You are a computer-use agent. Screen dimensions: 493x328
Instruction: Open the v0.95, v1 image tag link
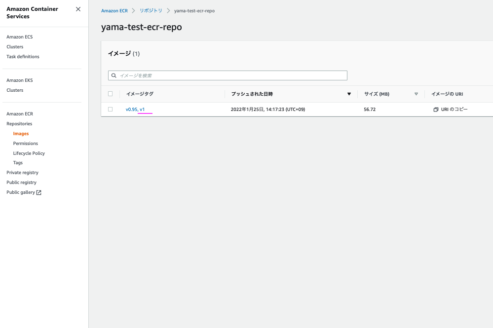[135, 109]
